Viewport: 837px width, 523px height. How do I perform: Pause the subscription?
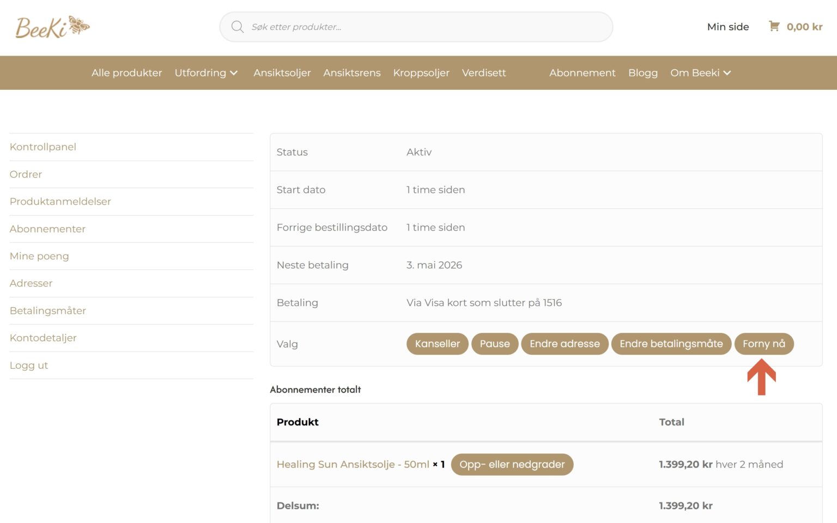pos(494,344)
